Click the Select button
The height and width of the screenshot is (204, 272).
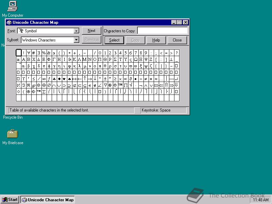coord(114,40)
